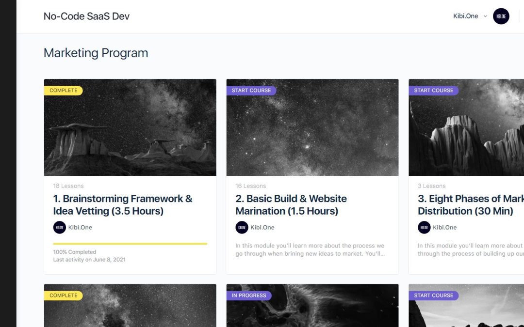Click START COURSE badge on the second-row card
This screenshot has width=524, height=327.
(x=433, y=296)
